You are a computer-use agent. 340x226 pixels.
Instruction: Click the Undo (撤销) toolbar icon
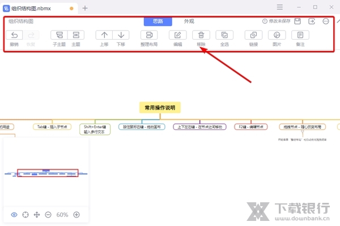point(14,35)
